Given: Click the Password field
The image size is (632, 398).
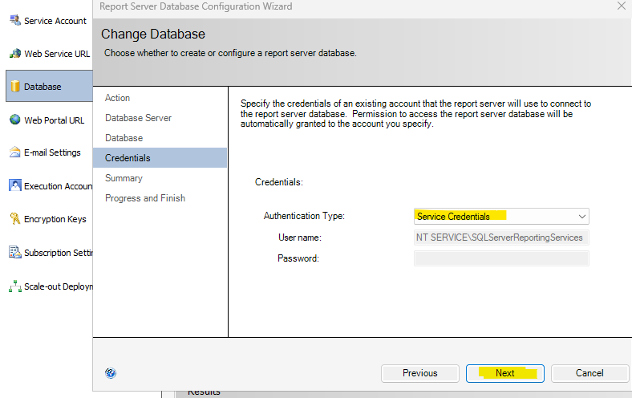Looking at the screenshot, I should (501, 258).
